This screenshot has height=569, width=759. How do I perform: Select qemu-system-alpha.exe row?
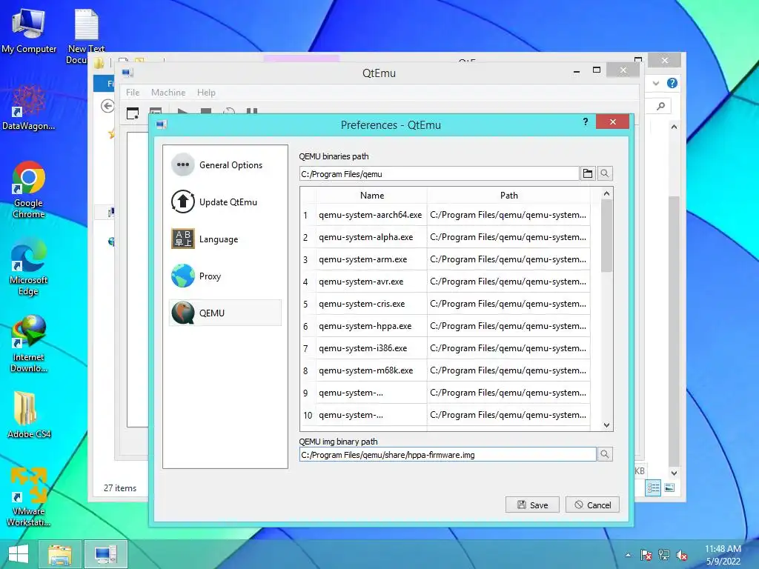pos(371,237)
